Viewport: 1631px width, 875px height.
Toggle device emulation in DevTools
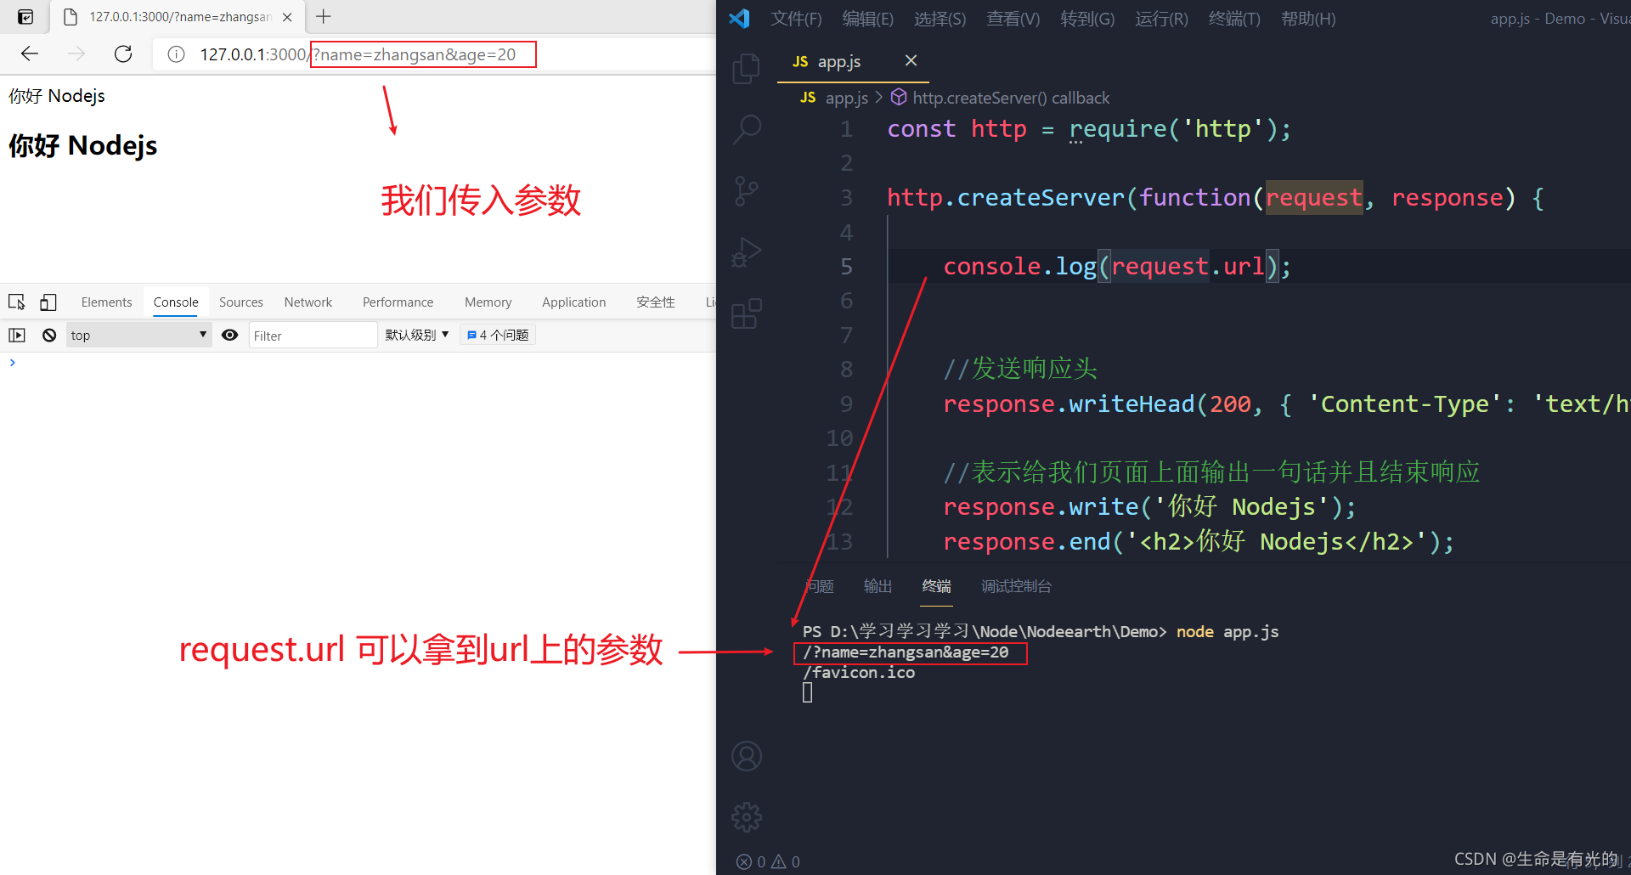point(48,302)
